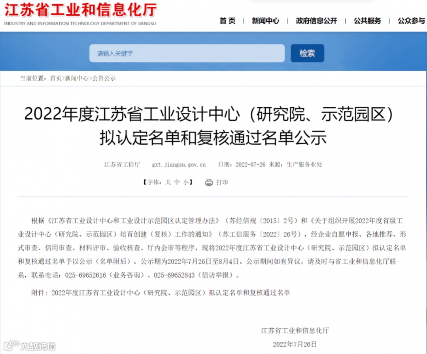The width and height of the screenshot is (427, 354).
Task: Go to 政府信息公开 section
Action: pyautogui.click(x=316, y=21)
